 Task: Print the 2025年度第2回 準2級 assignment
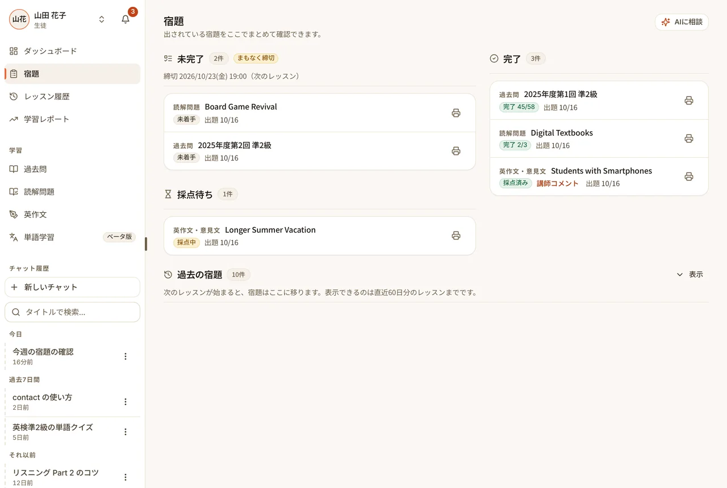(x=456, y=151)
